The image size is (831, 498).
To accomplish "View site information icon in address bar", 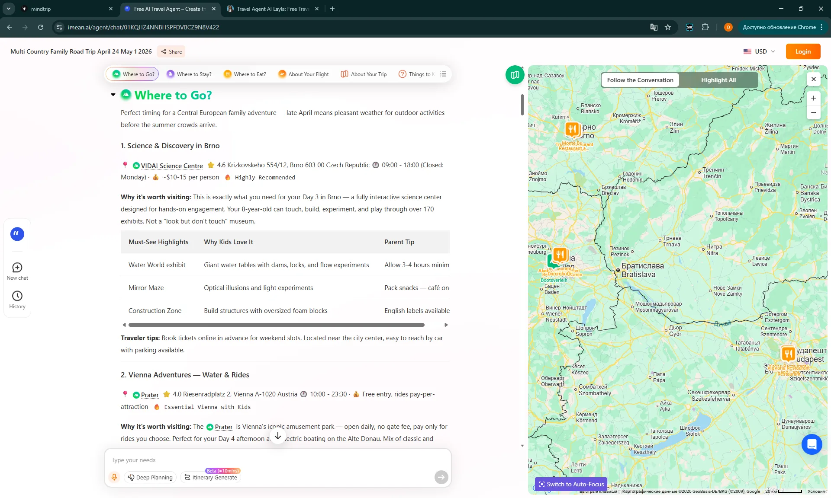I will (59, 27).
